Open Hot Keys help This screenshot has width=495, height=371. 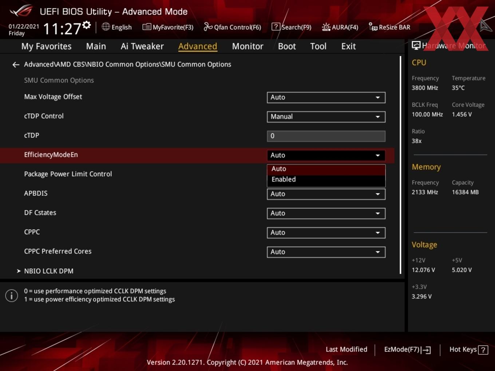(x=468, y=350)
